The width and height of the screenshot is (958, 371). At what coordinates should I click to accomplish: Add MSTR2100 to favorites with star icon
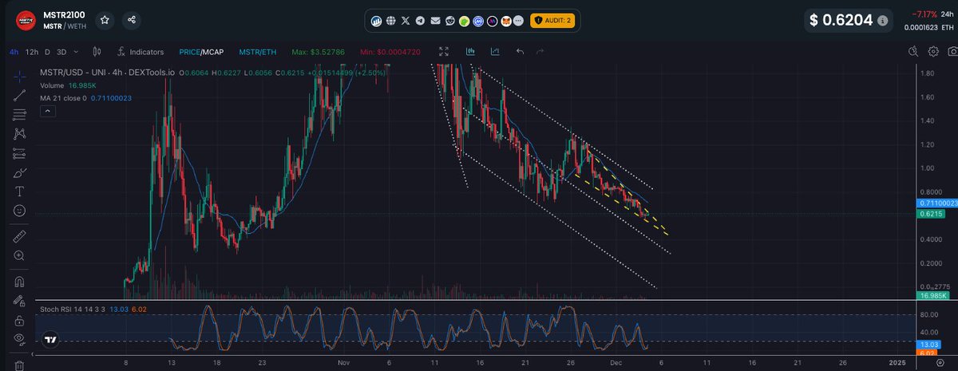pyautogui.click(x=105, y=21)
